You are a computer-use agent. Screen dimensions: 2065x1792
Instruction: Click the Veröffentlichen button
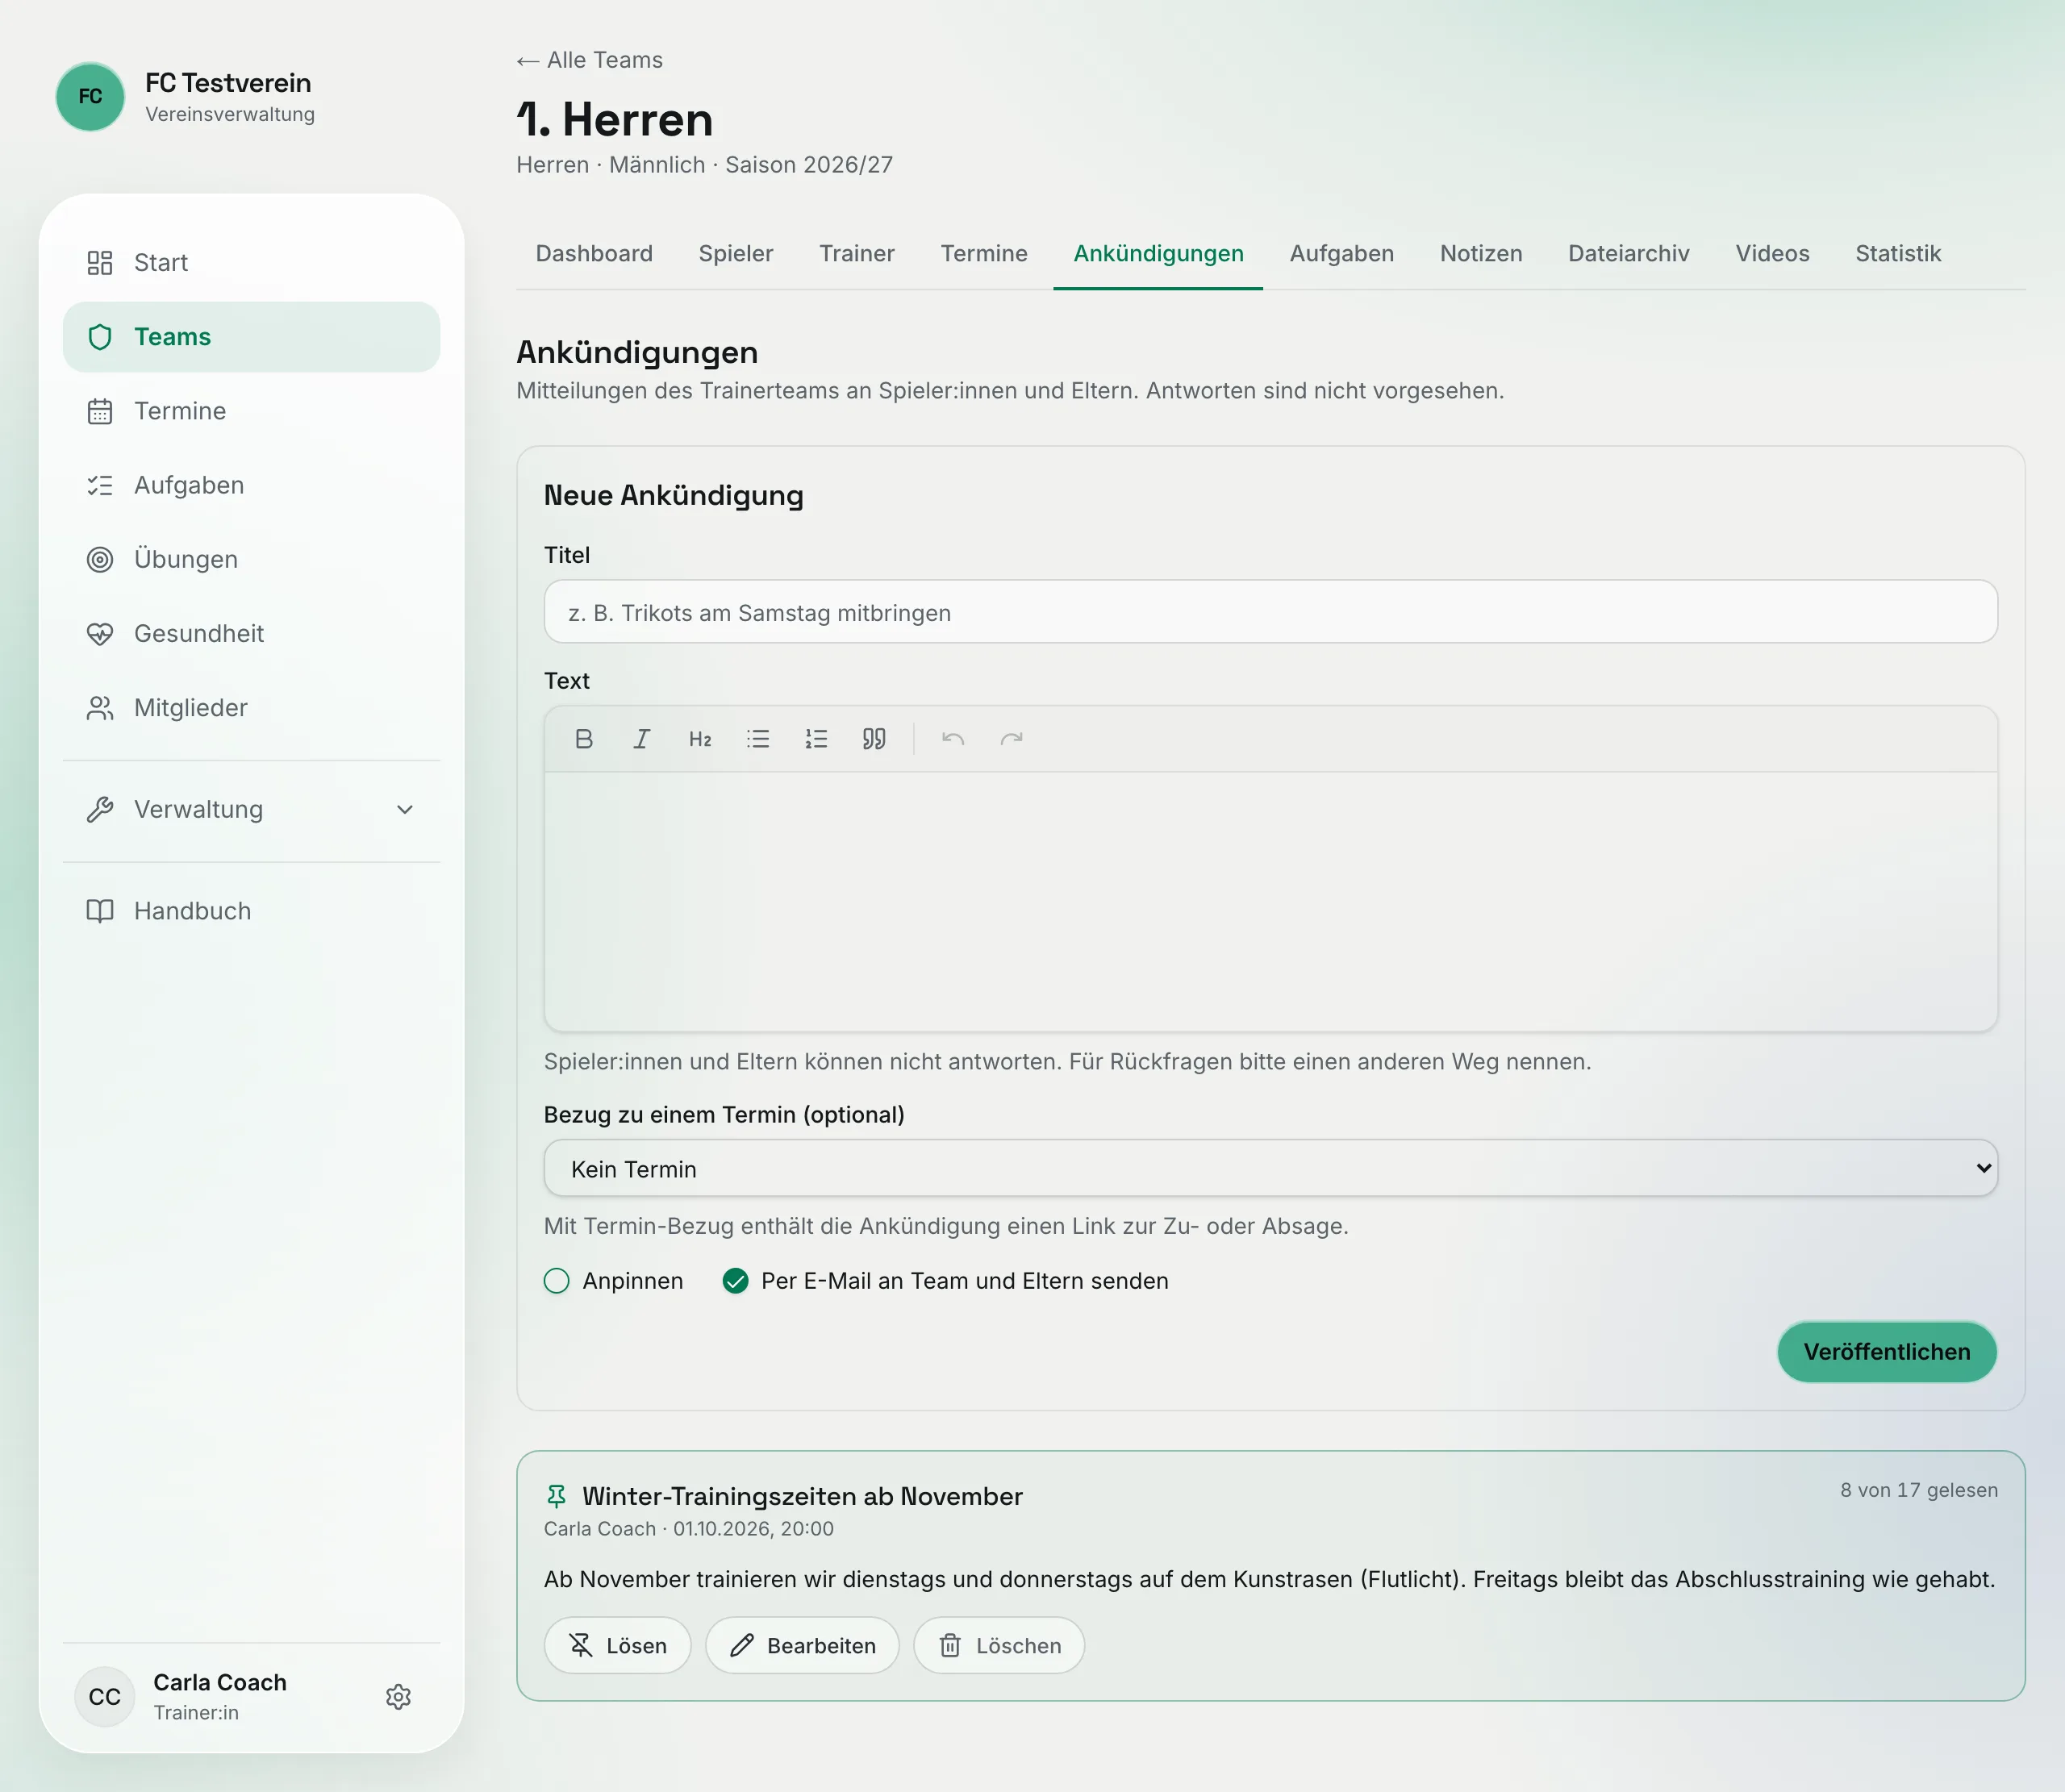point(1887,1352)
